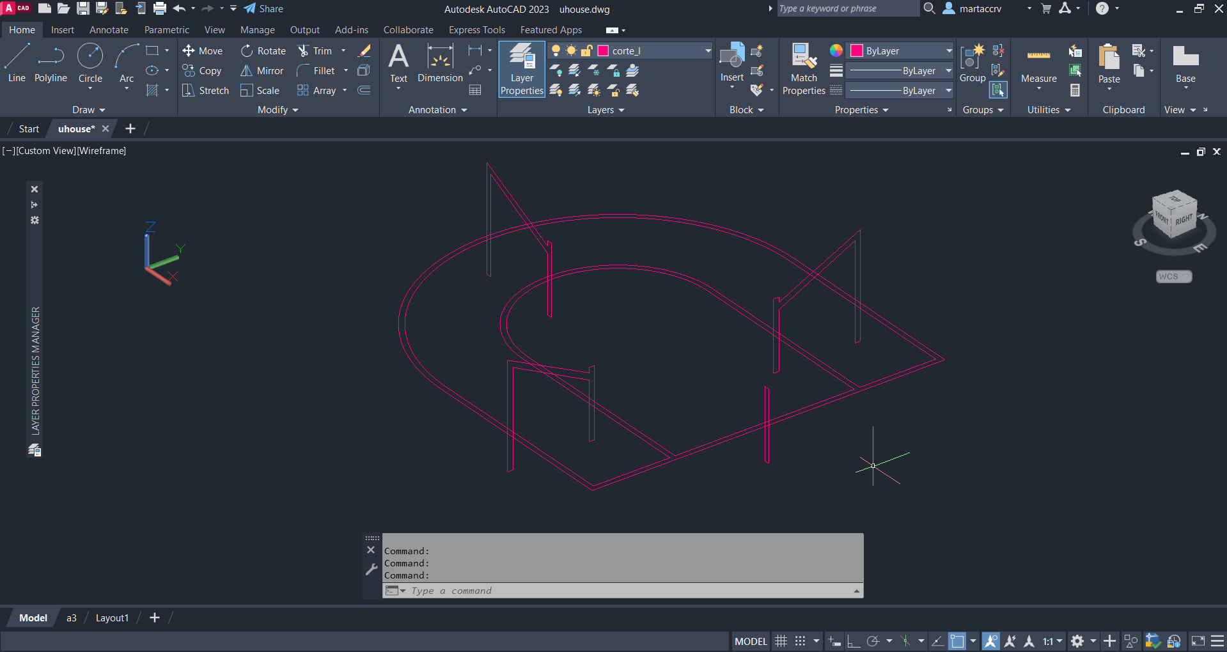This screenshot has width=1227, height=652.
Task: Click the Mirror tool icon
Action: 246,71
